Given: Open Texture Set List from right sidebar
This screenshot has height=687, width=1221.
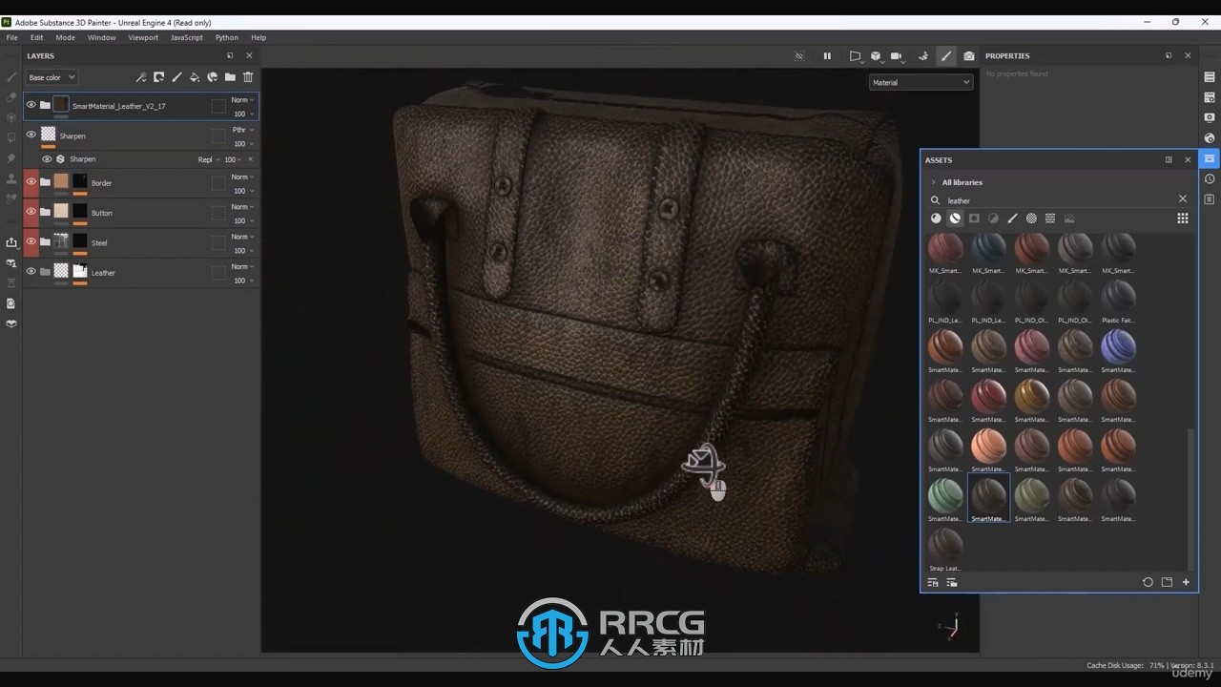Looking at the screenshot, I should [1210, 77].
